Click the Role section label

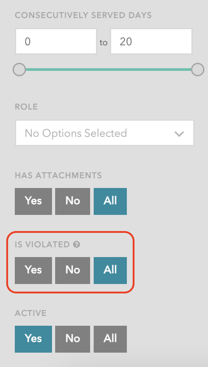[x=26, y=107]
